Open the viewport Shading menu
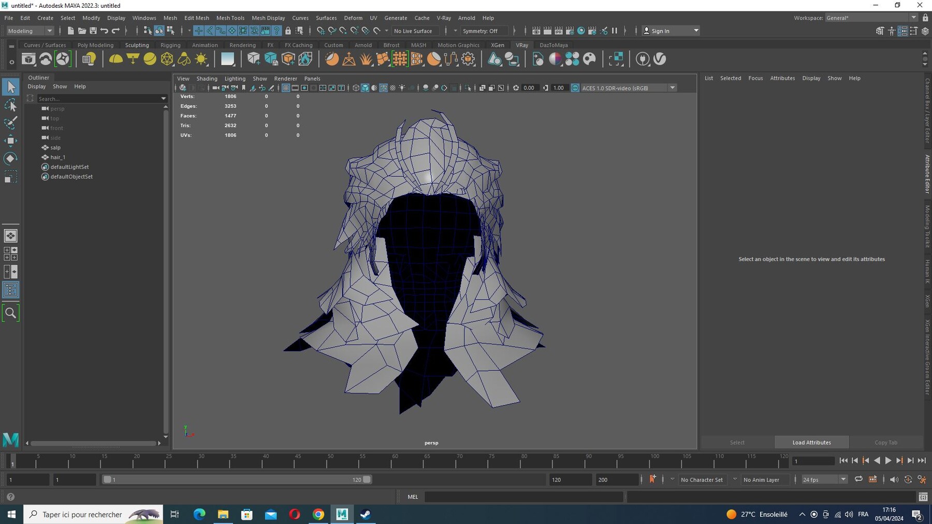 click(x=207, y=79)
